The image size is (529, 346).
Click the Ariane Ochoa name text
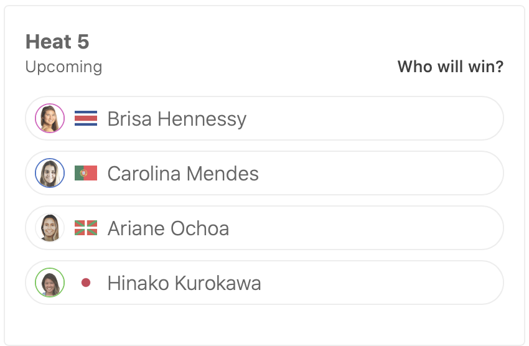tap(168, 228)
